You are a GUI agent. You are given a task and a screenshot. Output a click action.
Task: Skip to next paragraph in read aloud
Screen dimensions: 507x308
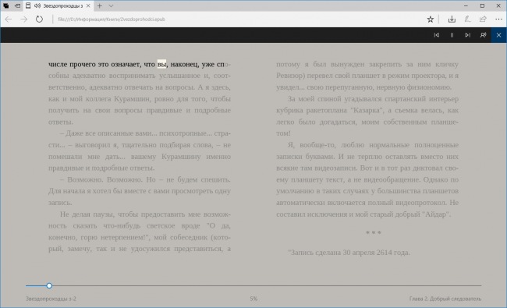(467, 35)
